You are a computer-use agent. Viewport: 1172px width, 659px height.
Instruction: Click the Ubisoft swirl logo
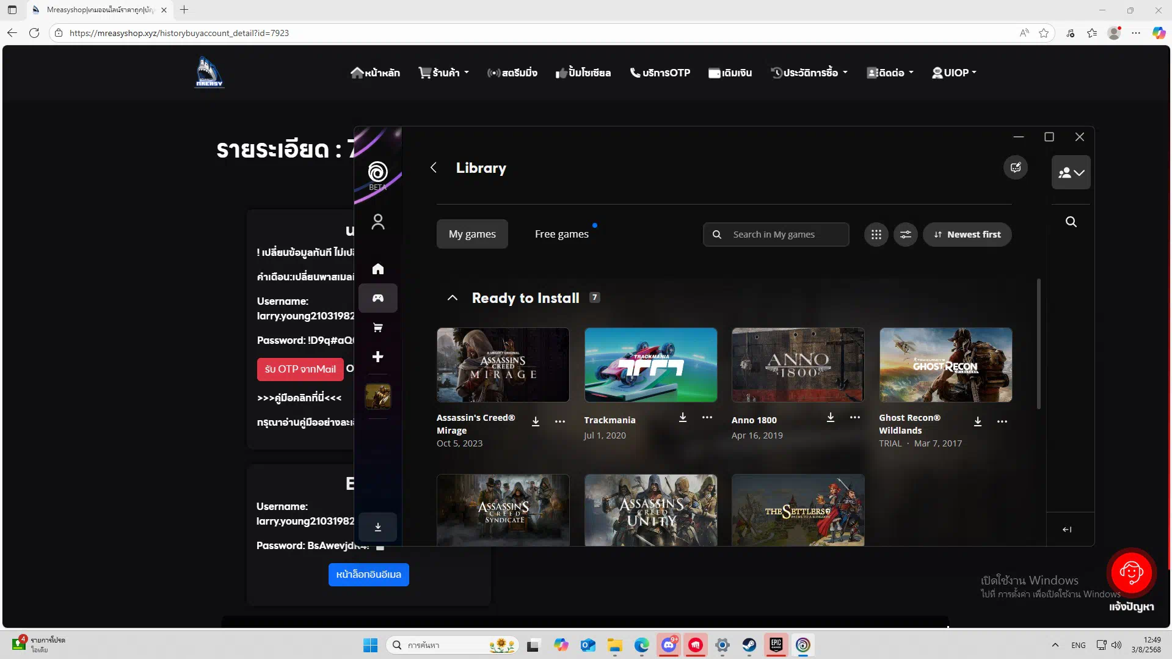click(378, 172)
